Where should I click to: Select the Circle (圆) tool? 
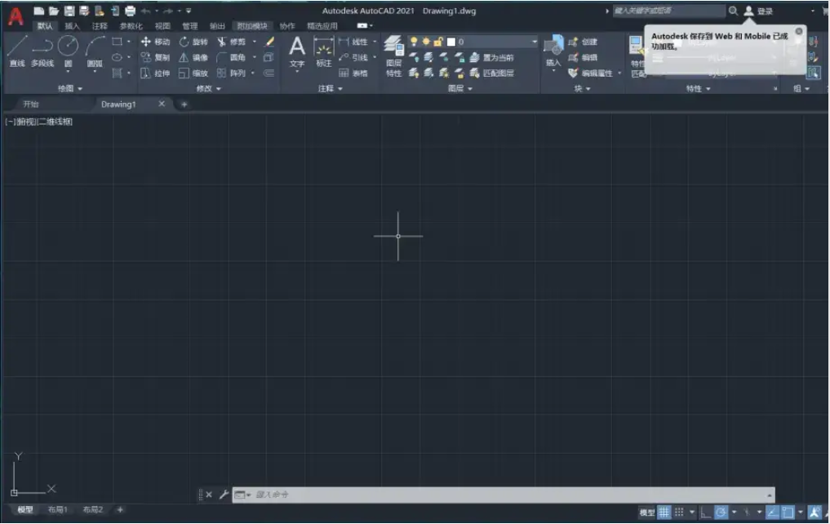(x=68, y=51)
